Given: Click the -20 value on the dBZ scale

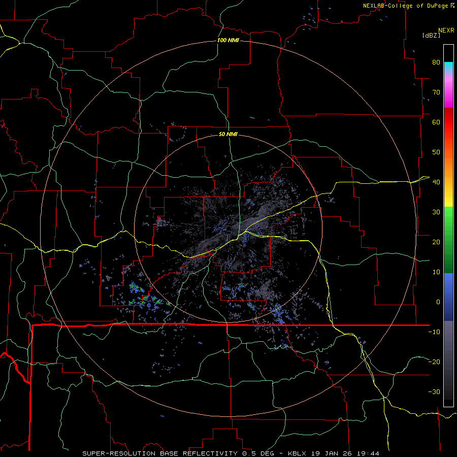Looking at the screenshot, I should point(434,362).
